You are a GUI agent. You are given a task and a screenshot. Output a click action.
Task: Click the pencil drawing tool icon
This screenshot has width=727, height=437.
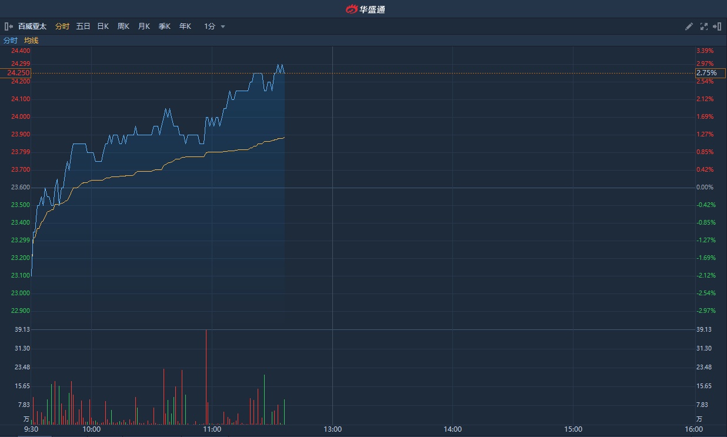tap(689, 26)
